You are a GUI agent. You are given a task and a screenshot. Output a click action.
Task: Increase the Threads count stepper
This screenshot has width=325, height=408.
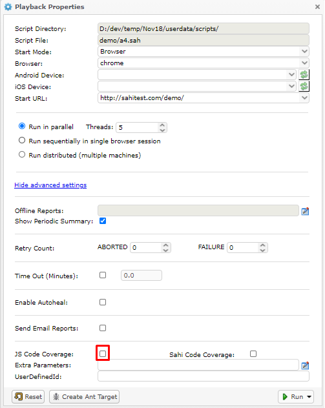[x=162, y=125]
